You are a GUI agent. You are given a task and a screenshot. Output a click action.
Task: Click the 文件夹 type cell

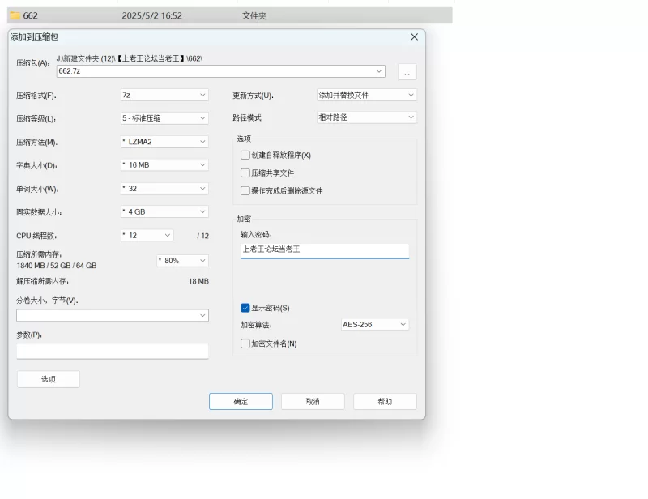click(254, 15)
